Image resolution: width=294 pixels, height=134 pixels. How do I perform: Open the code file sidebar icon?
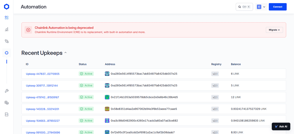[7, 114]
